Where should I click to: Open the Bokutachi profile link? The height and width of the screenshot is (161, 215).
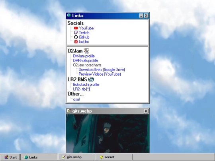coord(86,84)
